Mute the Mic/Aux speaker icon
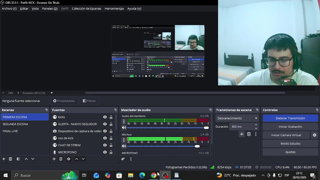 (x=124, y=146)
